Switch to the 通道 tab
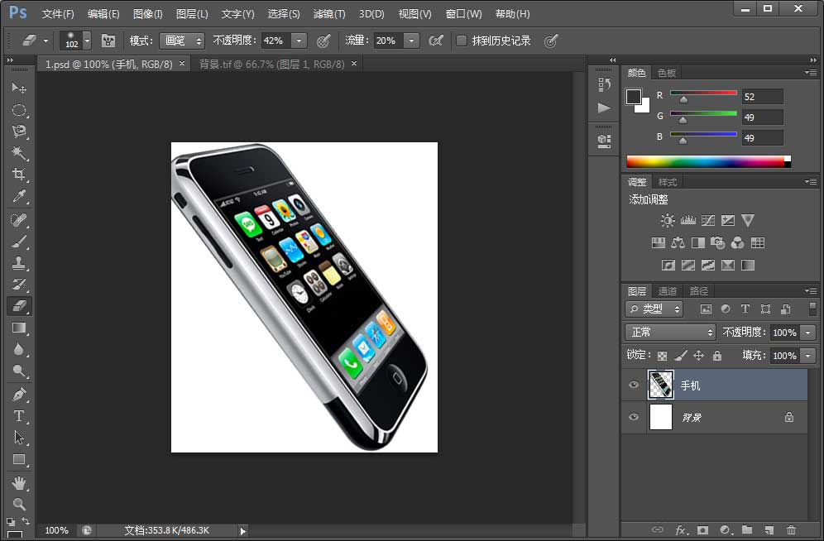Viewport: 824px width, 541px height. [x=668, y=291]
